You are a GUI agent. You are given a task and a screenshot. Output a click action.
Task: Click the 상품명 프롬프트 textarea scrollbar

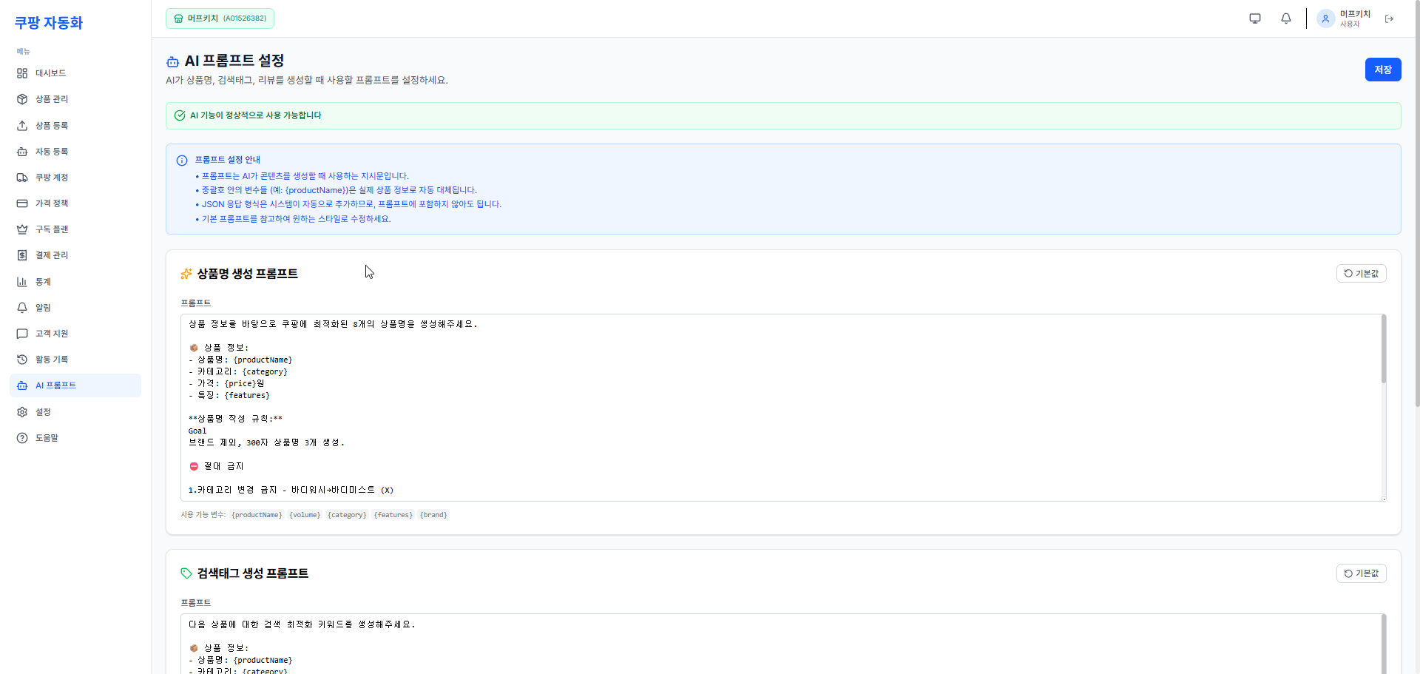[x=1384, y=349]
